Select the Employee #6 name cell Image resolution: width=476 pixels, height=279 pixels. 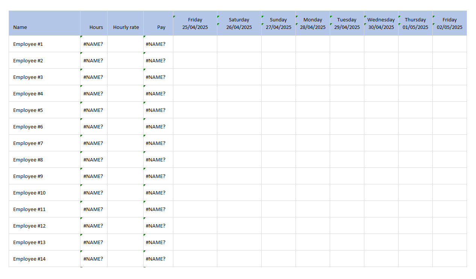(x=44, y=127)
